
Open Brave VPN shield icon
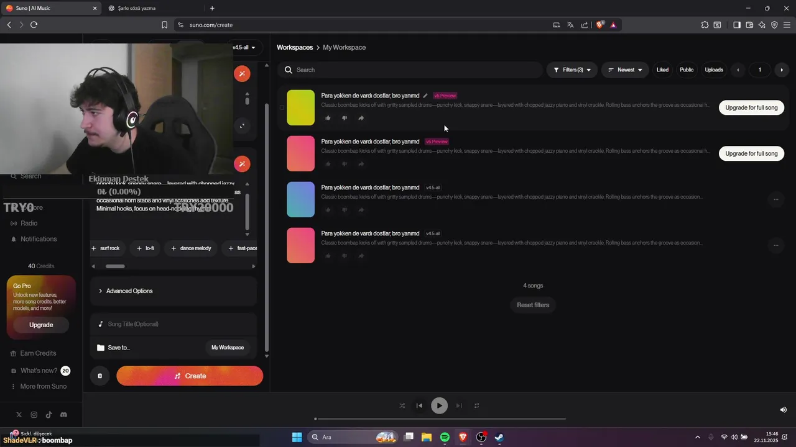point(774,25)
